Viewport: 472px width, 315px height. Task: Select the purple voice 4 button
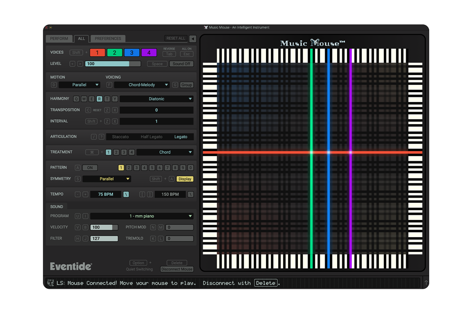149,52
